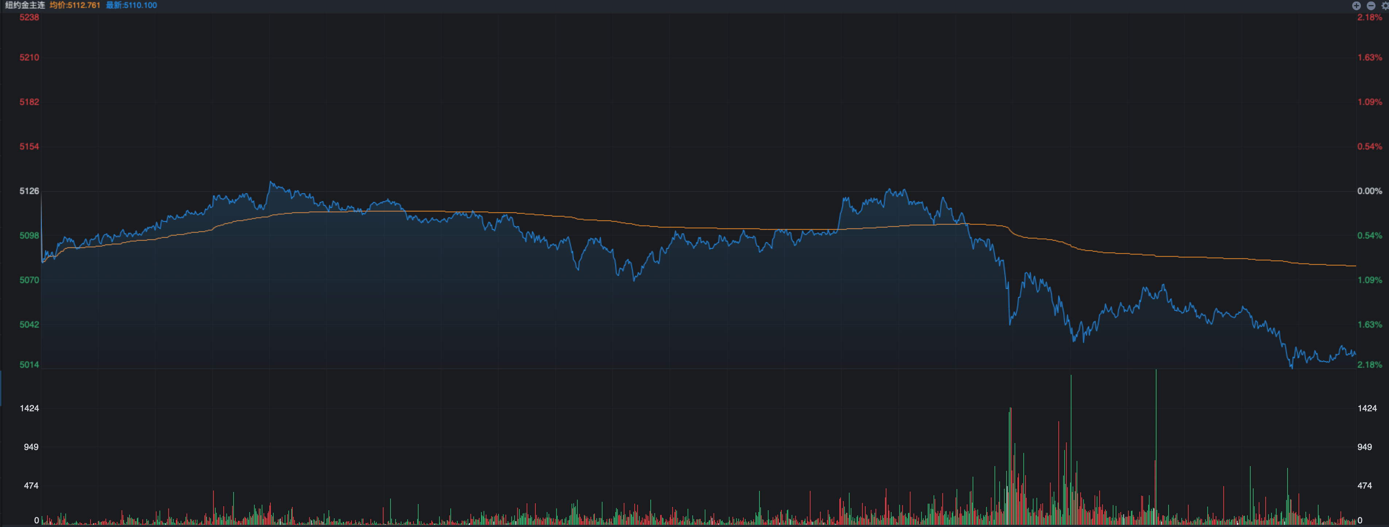Click the 均价:5112.761 average price label
The height and width of the screenshot is (527, 1389).
point(75,5)
